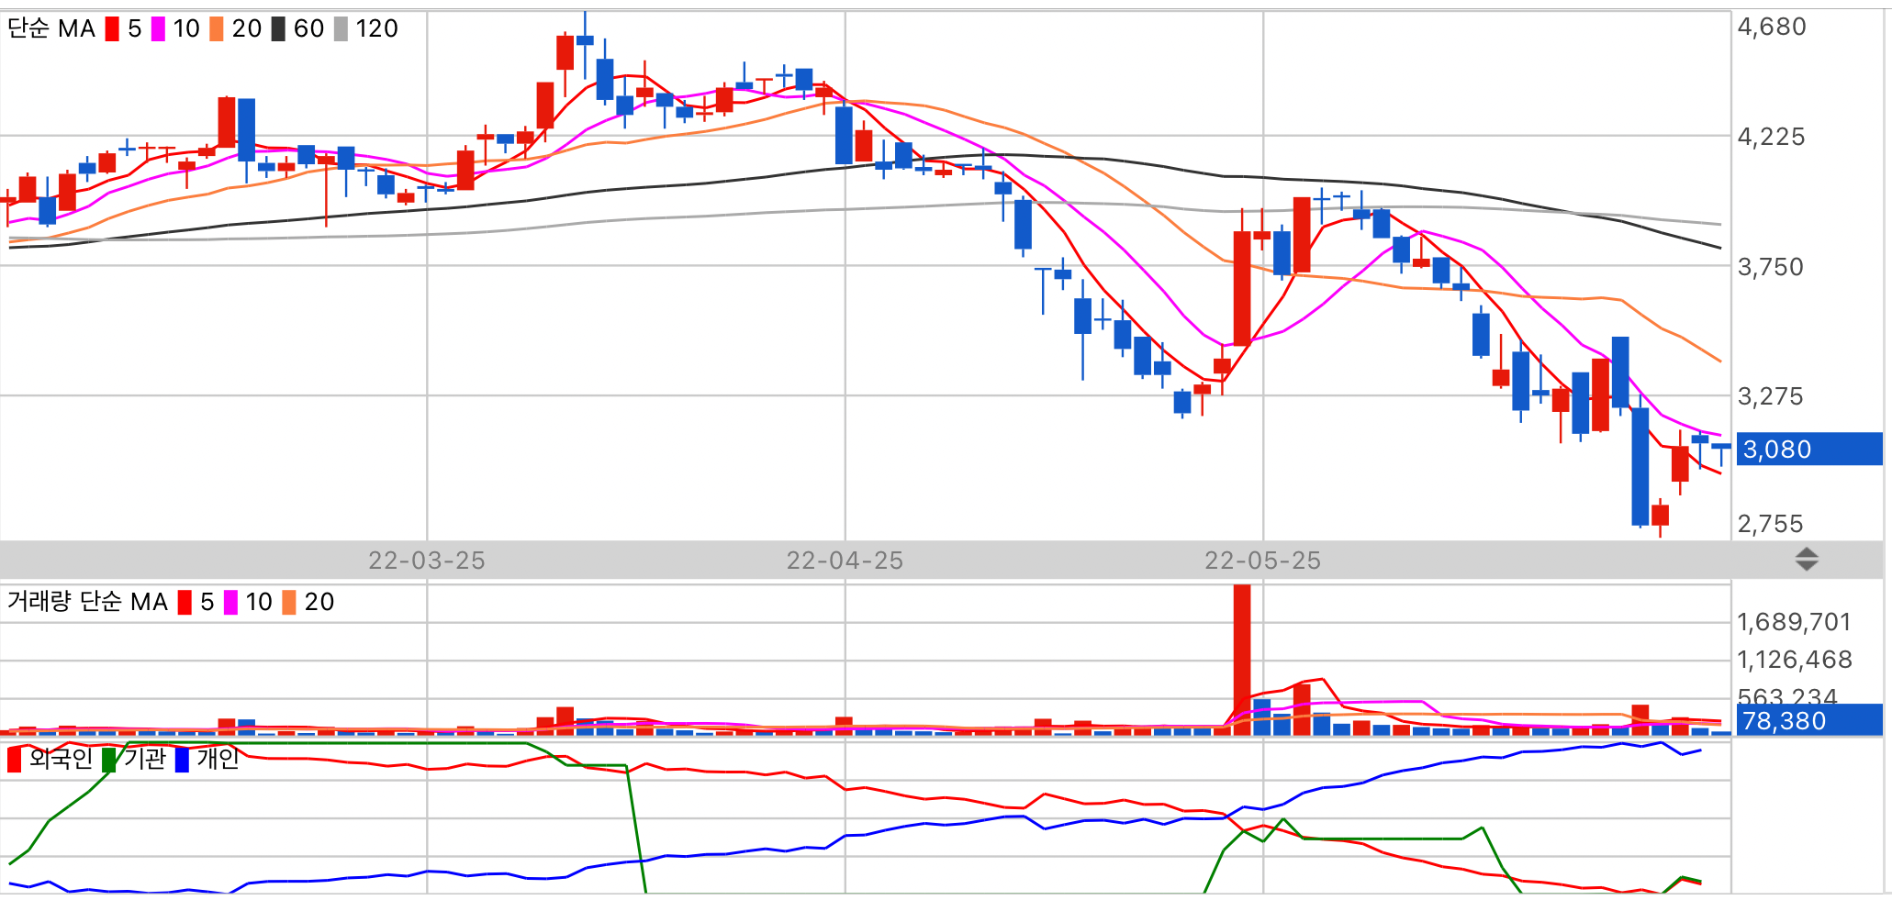Image resolution: width=1892 pixels, height=900 pixels.
Task: Click the panel resize up-down arrows icon
Action: click(x=1807, y=560)
